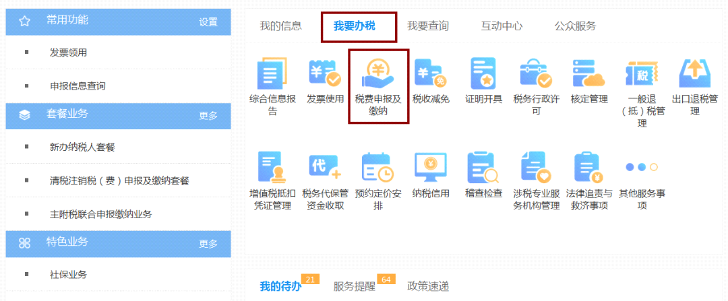Viewport: 728px width, 301px height.
Task: Open 增值税抵扣凭证管理 icon
Action: pyautogui.click(x=272, y=168)
